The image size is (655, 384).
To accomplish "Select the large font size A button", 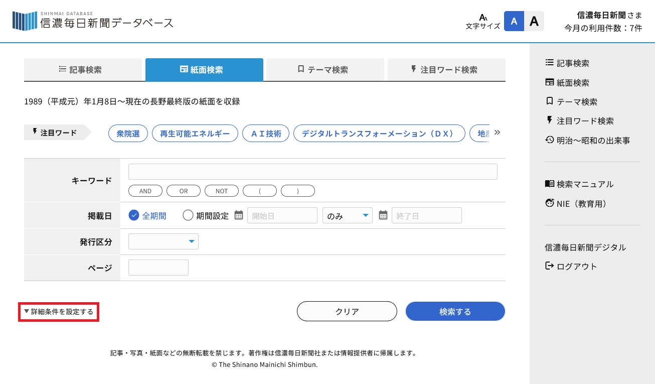I will click(x=534, y=21).
